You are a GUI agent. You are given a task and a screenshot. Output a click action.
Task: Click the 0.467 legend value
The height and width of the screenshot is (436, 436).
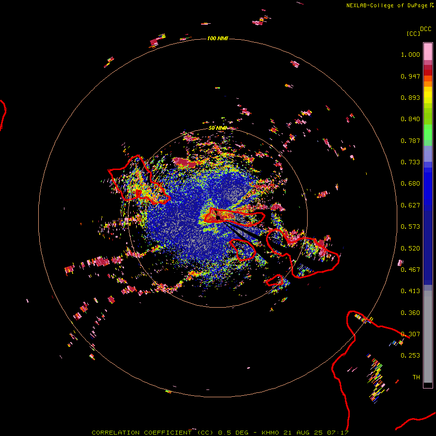point(410,270)
